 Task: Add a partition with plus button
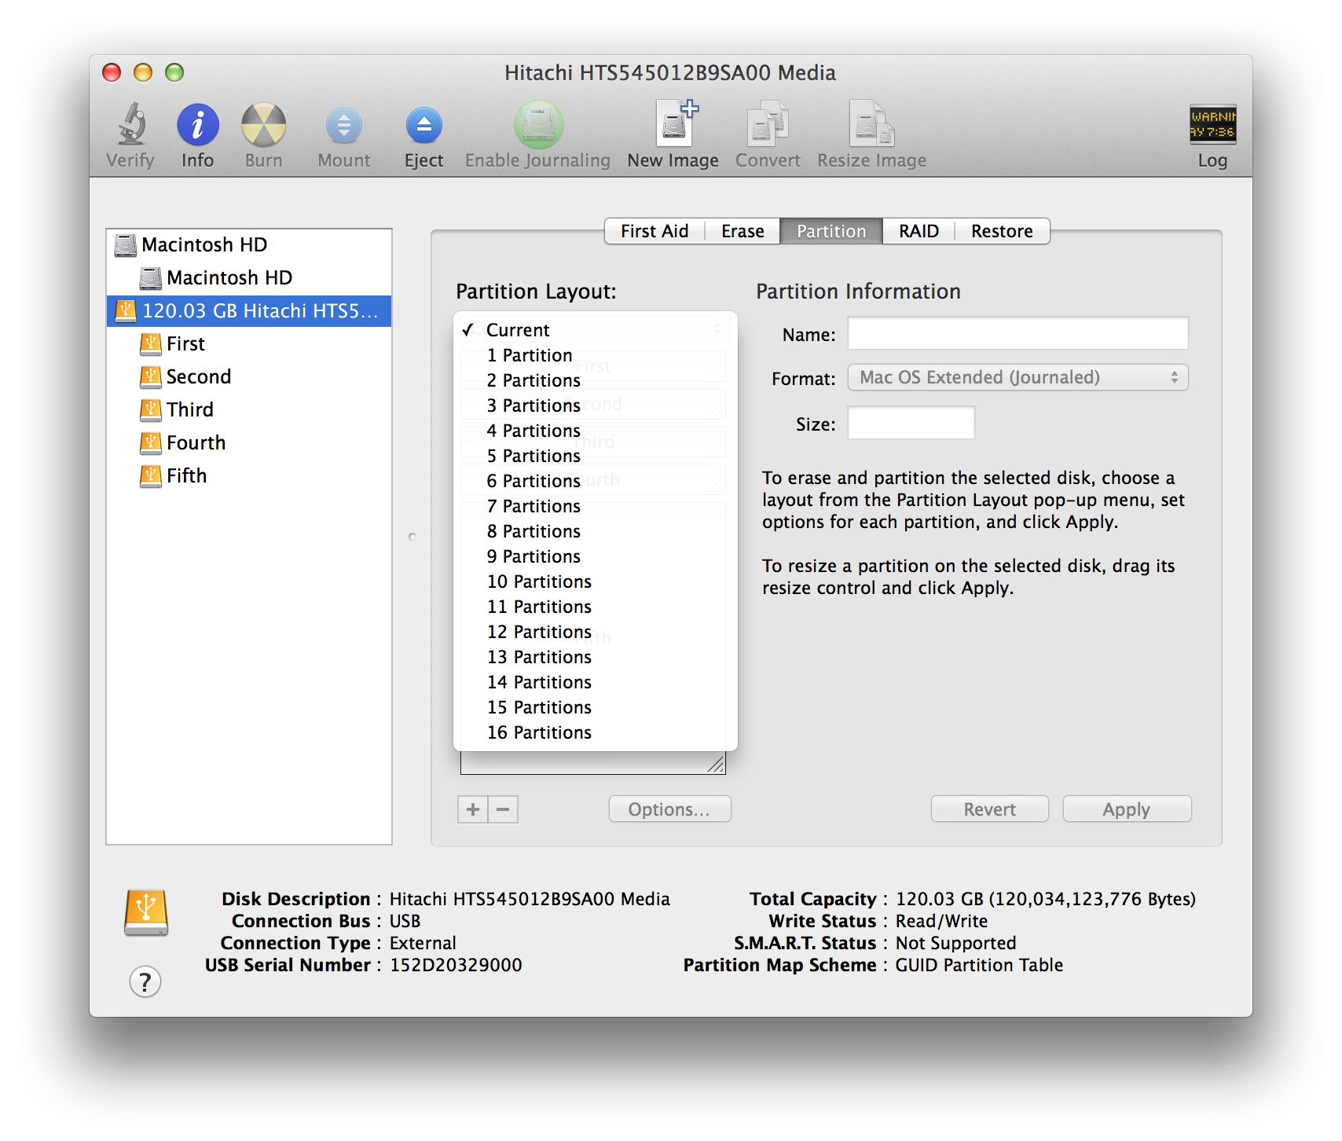tap(473, 809)
